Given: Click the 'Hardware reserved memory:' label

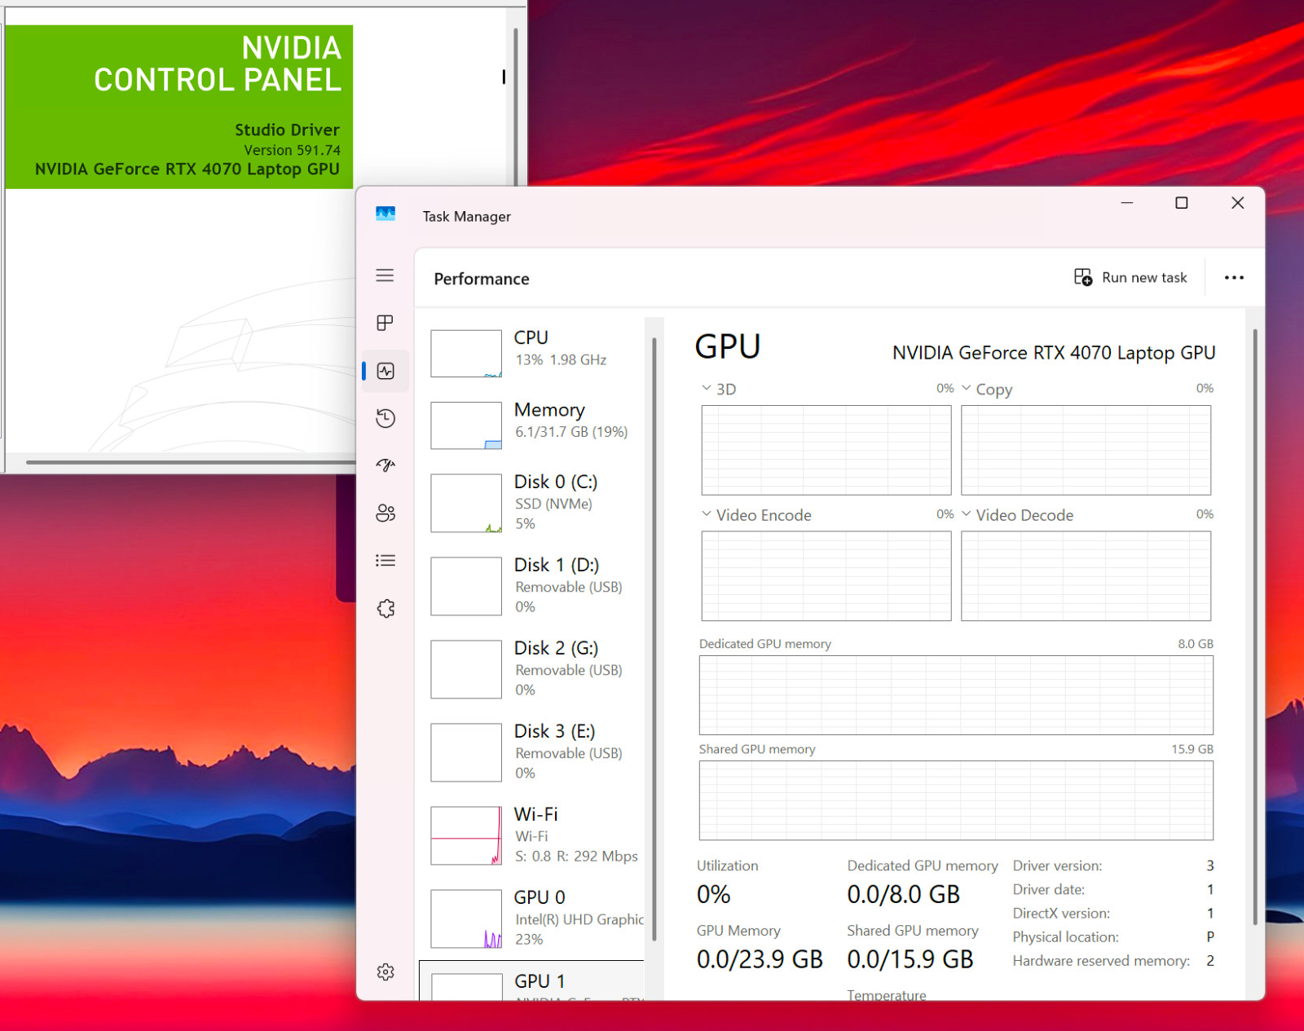Looking at the screenshot, I should [1101, 961].
